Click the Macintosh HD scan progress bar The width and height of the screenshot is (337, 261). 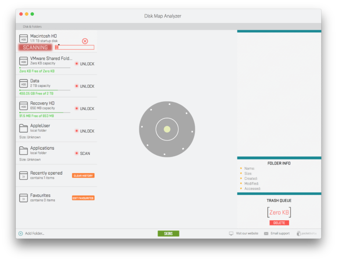[74, 47]
